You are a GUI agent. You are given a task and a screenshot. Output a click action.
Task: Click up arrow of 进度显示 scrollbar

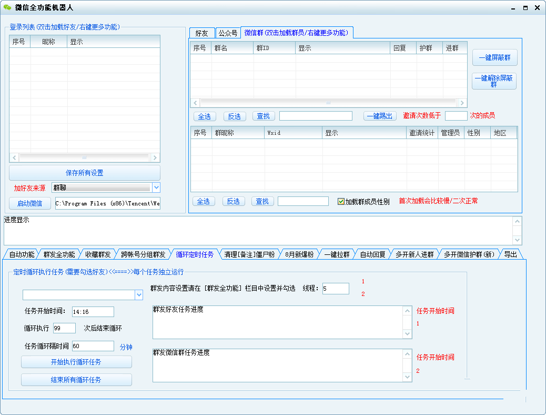click(x=518, y=221)
